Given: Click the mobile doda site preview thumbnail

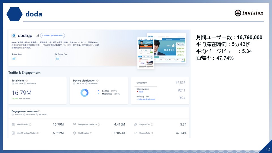Looking at the screenshot, I should (146, 53).
